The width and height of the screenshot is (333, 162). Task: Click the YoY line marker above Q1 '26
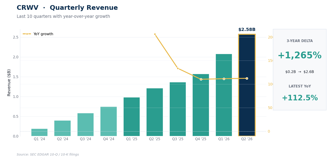pyautogui.click(x=224, y=79)
